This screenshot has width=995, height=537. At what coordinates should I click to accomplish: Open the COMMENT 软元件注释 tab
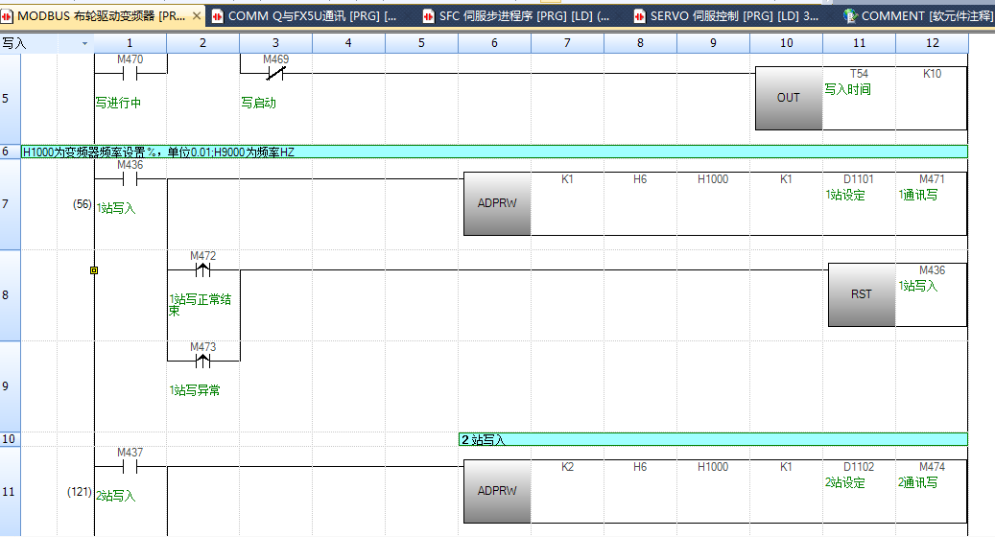[916, 16]
